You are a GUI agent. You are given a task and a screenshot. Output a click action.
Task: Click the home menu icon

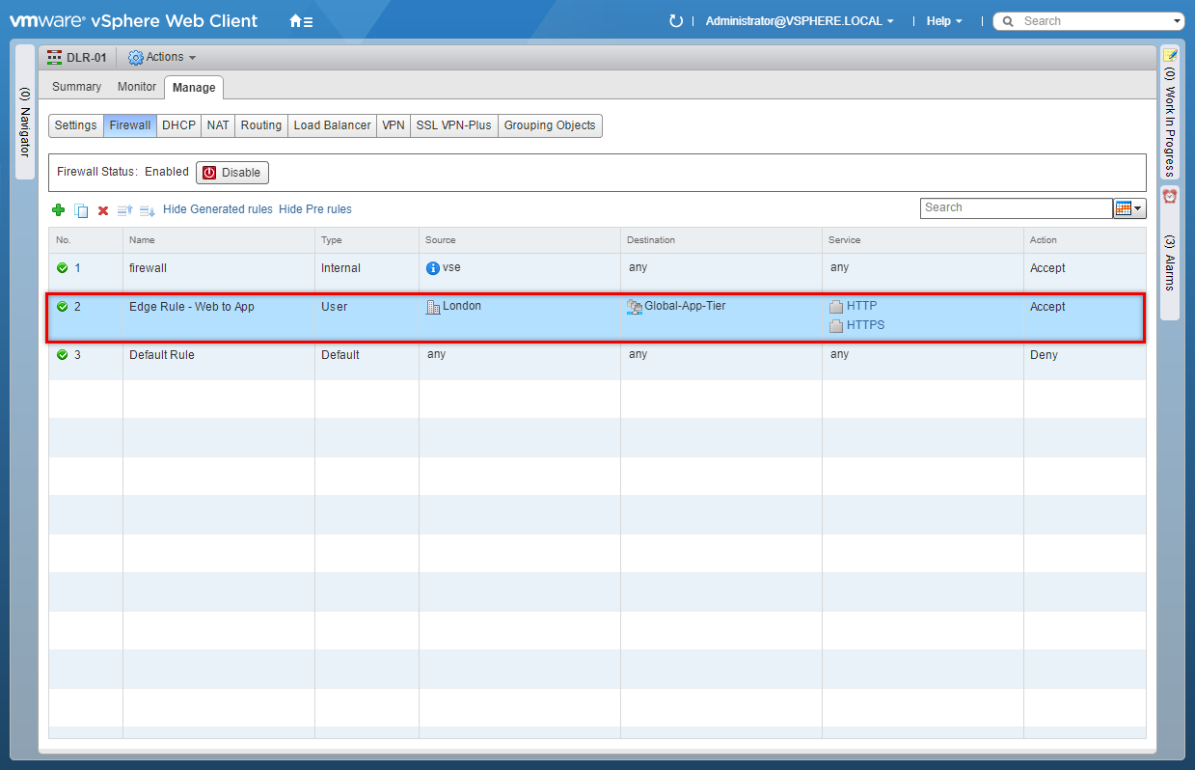[300, 21]
